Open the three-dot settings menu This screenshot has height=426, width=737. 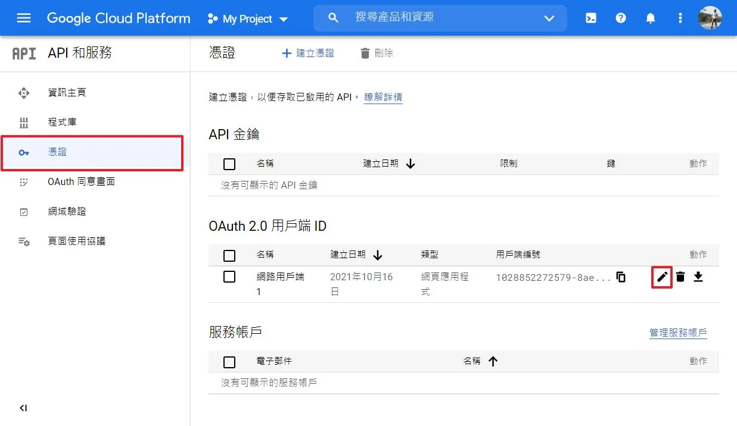pyautogui.click(x=680, y=18)
